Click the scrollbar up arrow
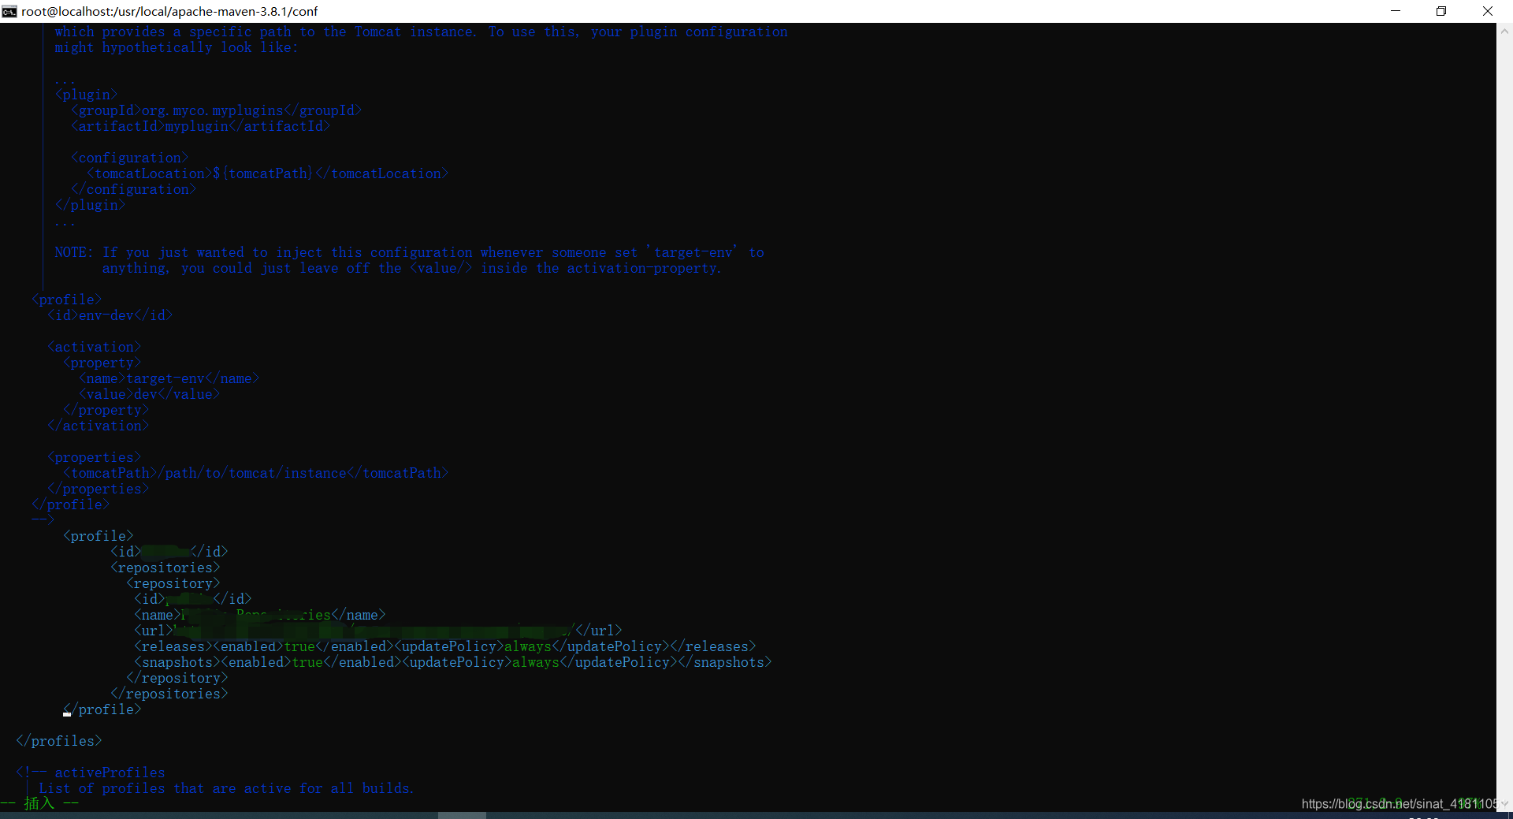This screenshot has height=819, width=1513. coord(1504,32)
